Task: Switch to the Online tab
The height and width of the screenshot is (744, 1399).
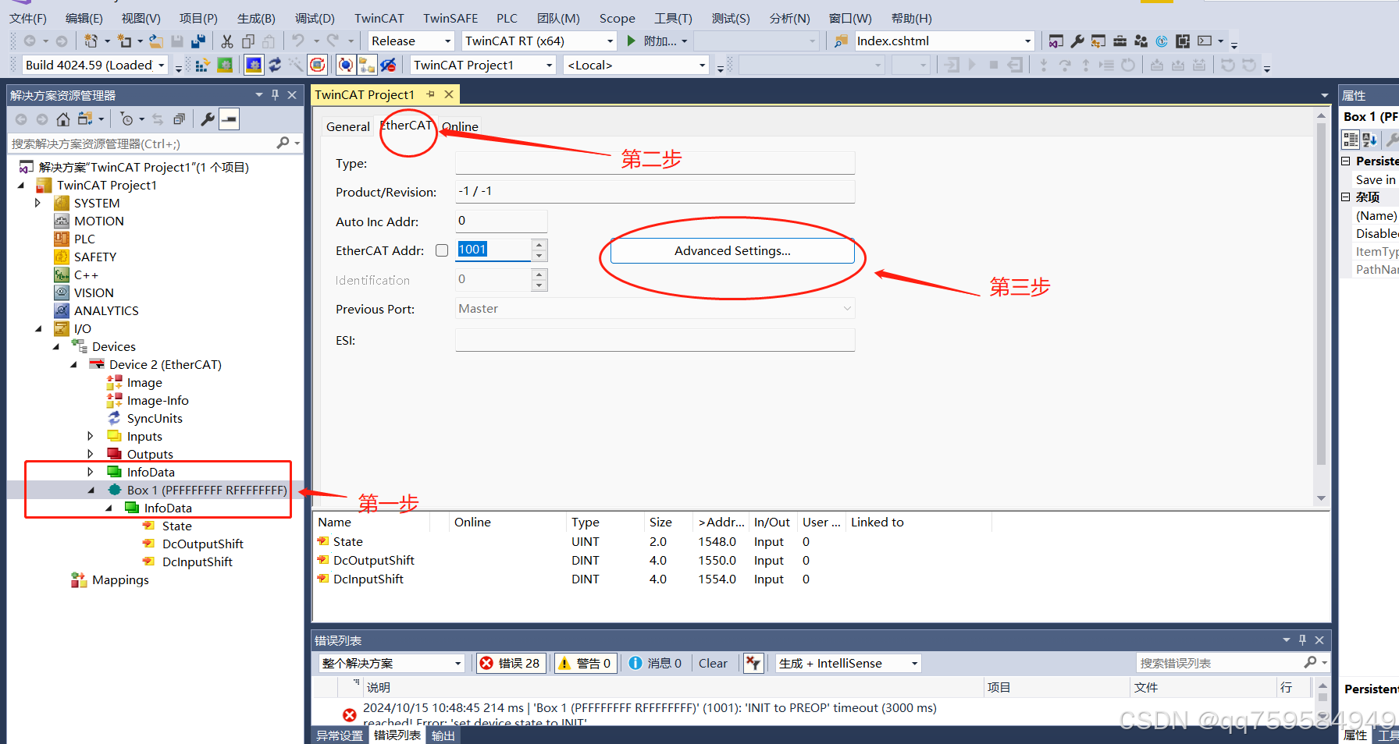Action: click(x=460, y=126)
